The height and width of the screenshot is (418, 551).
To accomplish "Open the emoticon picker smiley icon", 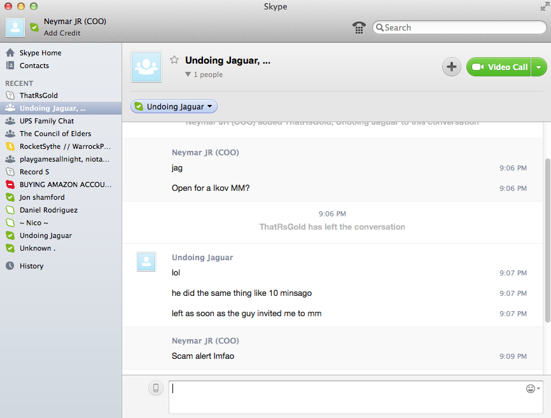I will [533, 389].
